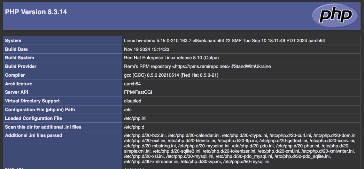Select Red Hat Enterprise Linux release value
364x169 pixels.
pyautogui.click(x=171, y=58)
